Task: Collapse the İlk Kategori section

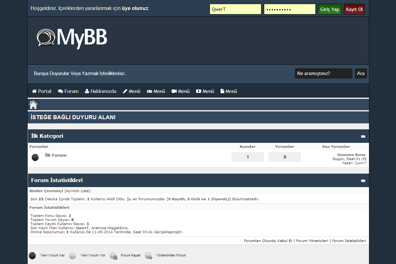Action: pos(363,137)
